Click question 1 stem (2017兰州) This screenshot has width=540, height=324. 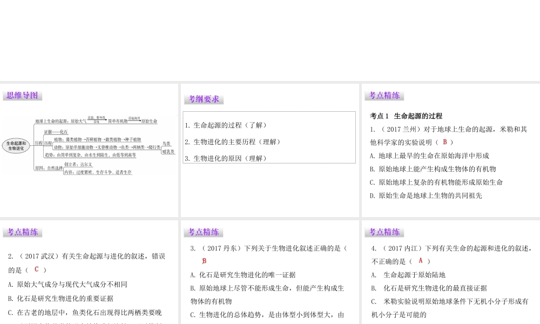click(448, 136)
